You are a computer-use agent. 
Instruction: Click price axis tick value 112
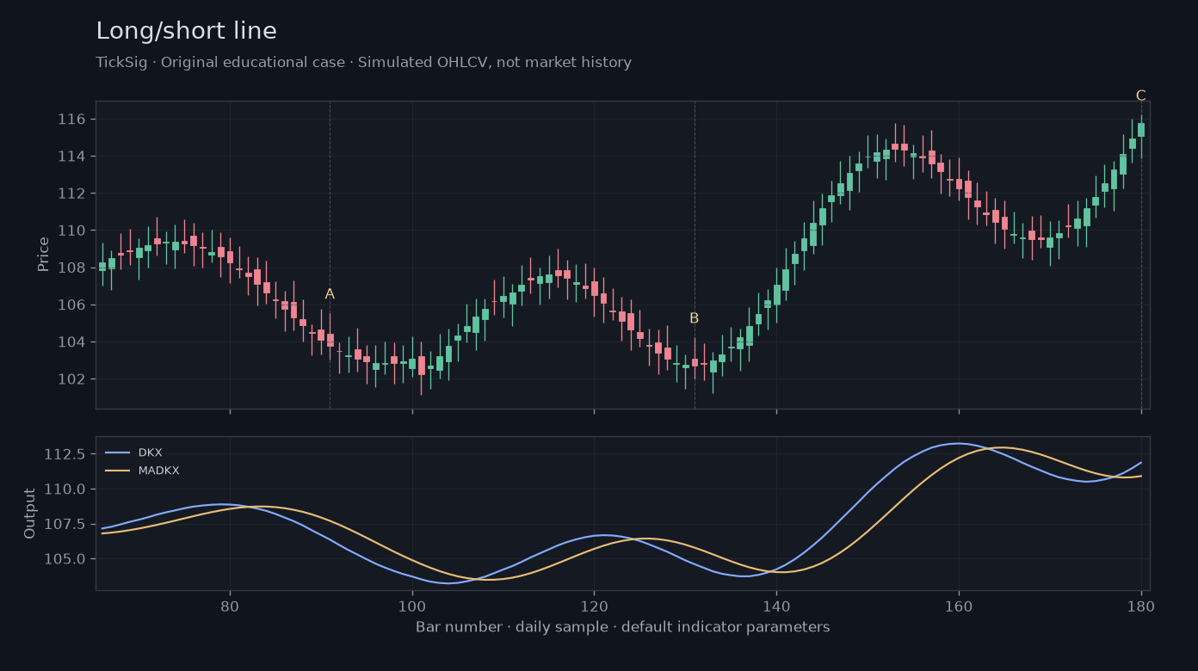click(x=72, y=194)
